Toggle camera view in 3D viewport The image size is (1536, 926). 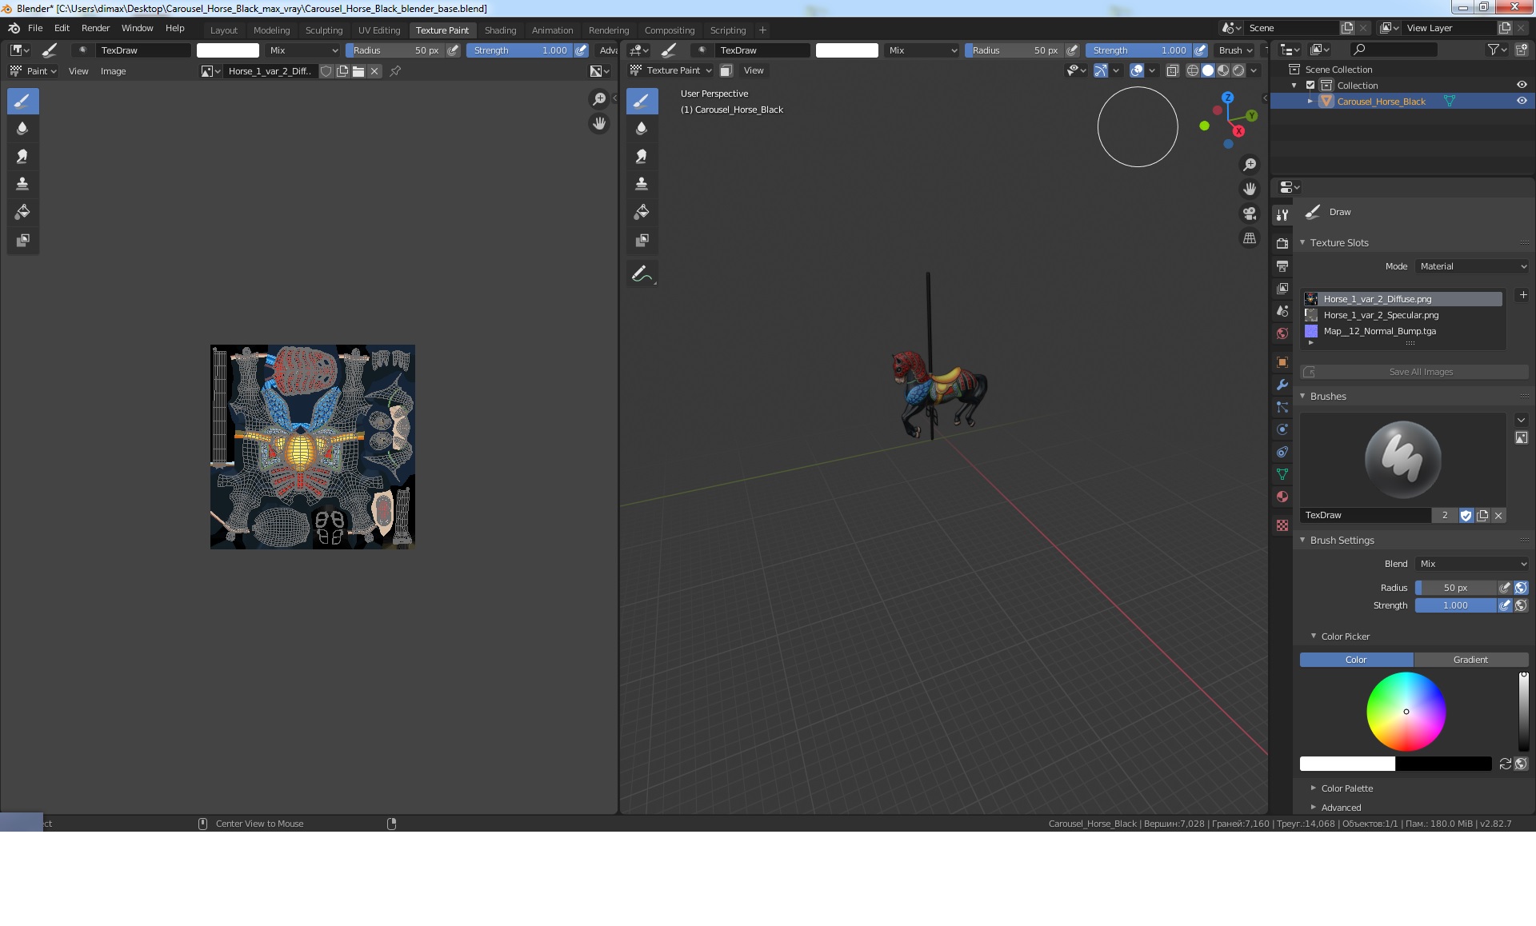click(1249, 214)
